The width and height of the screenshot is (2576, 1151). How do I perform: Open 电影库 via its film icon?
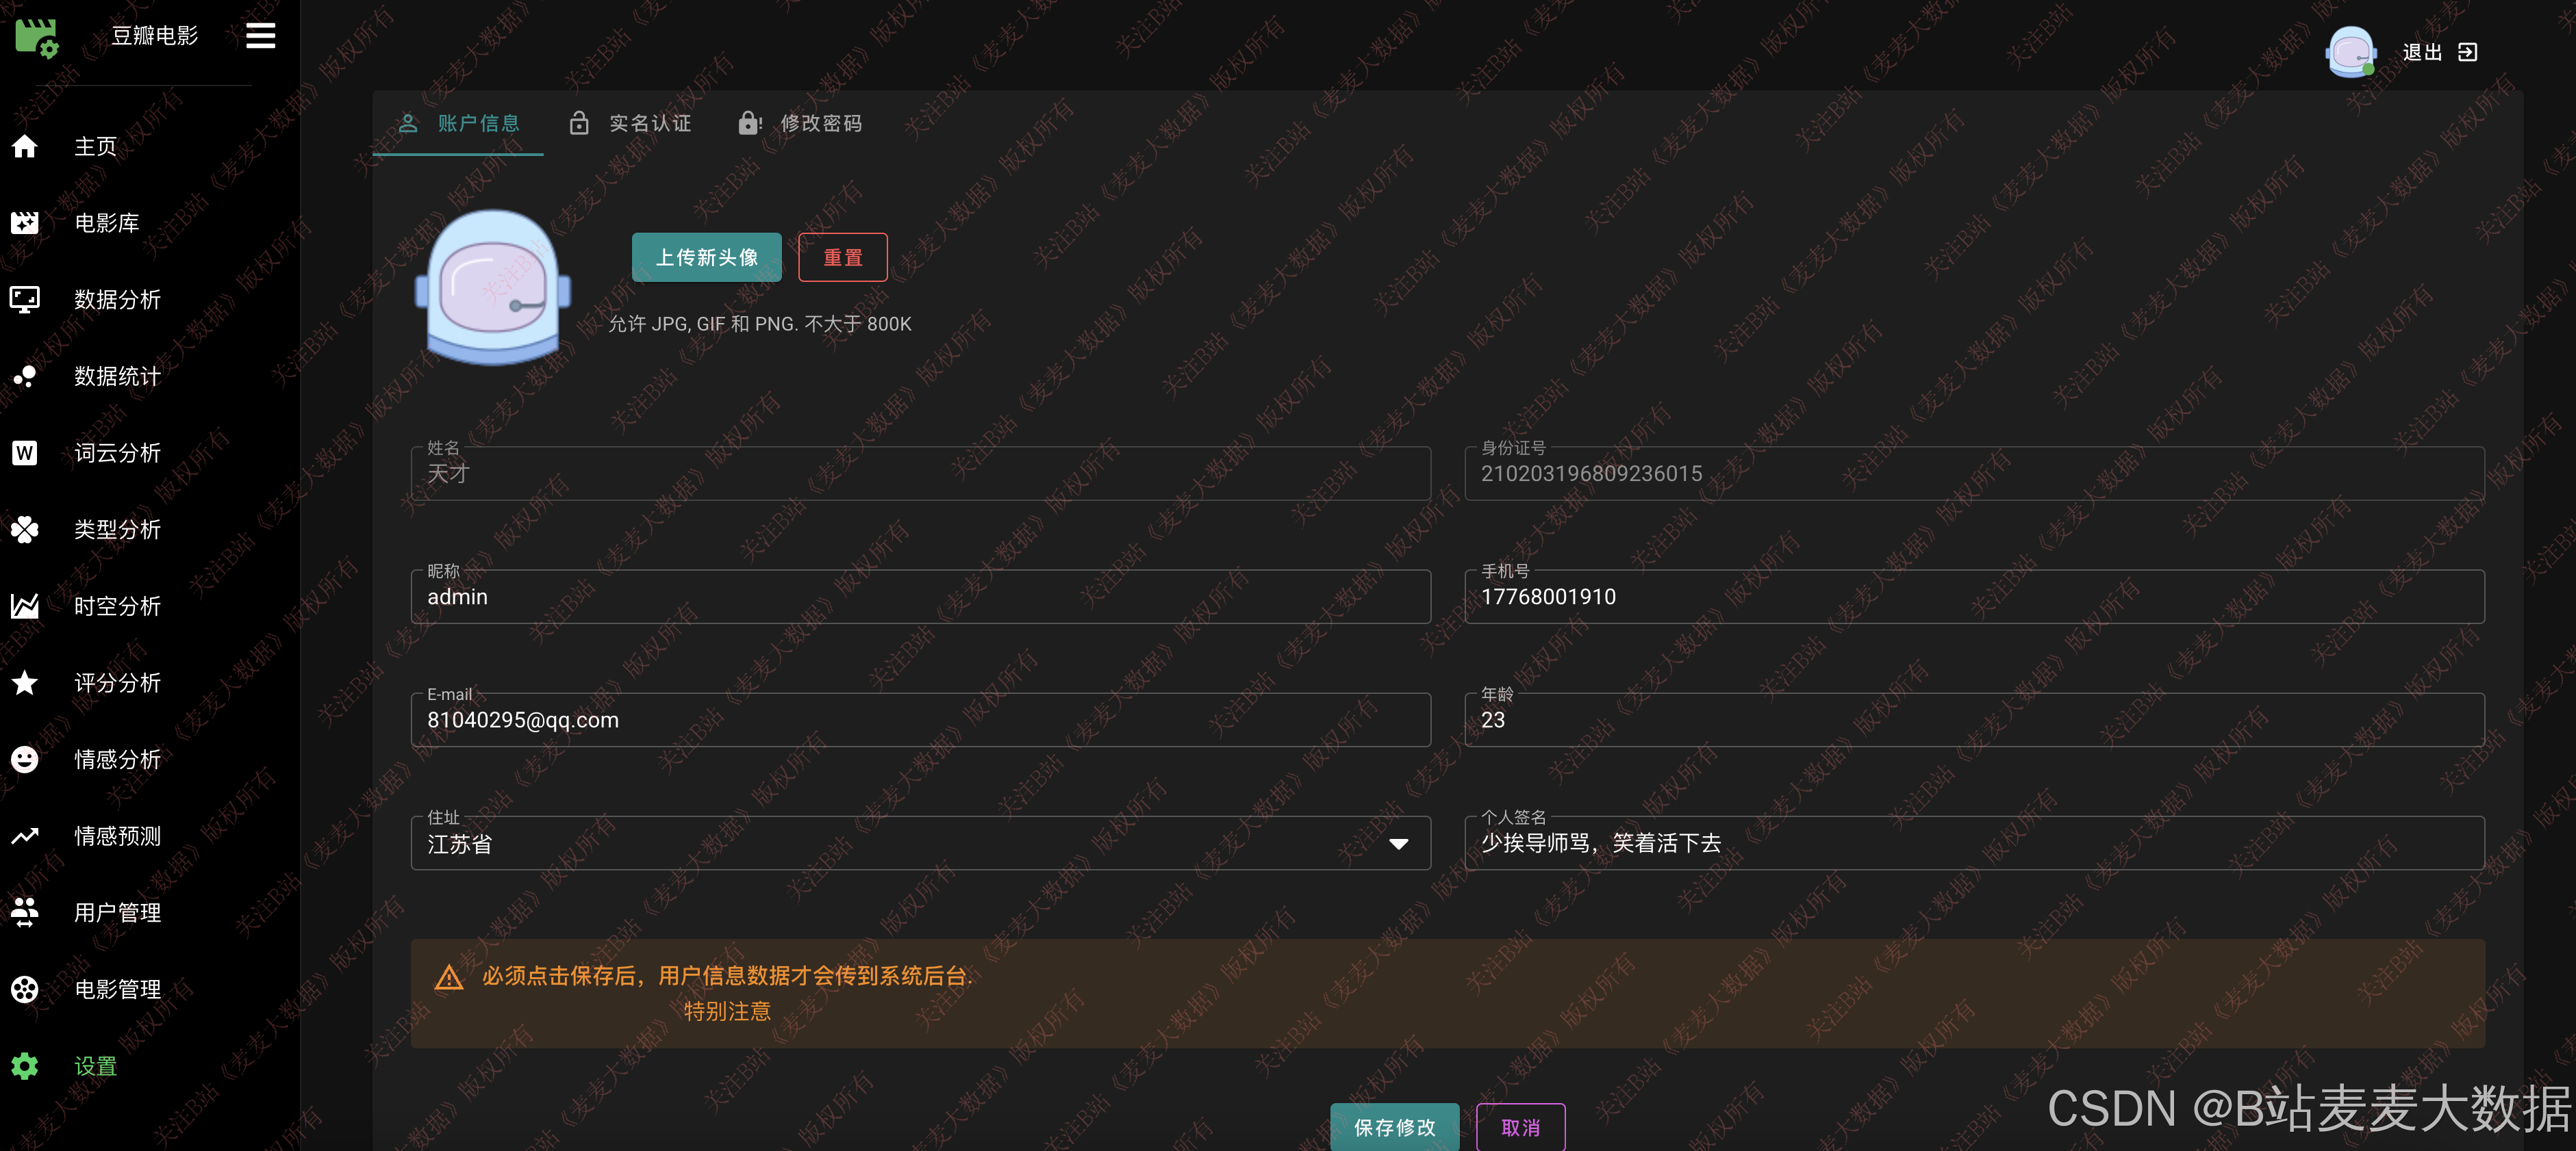pyautogui.click(x=25, y=223)
